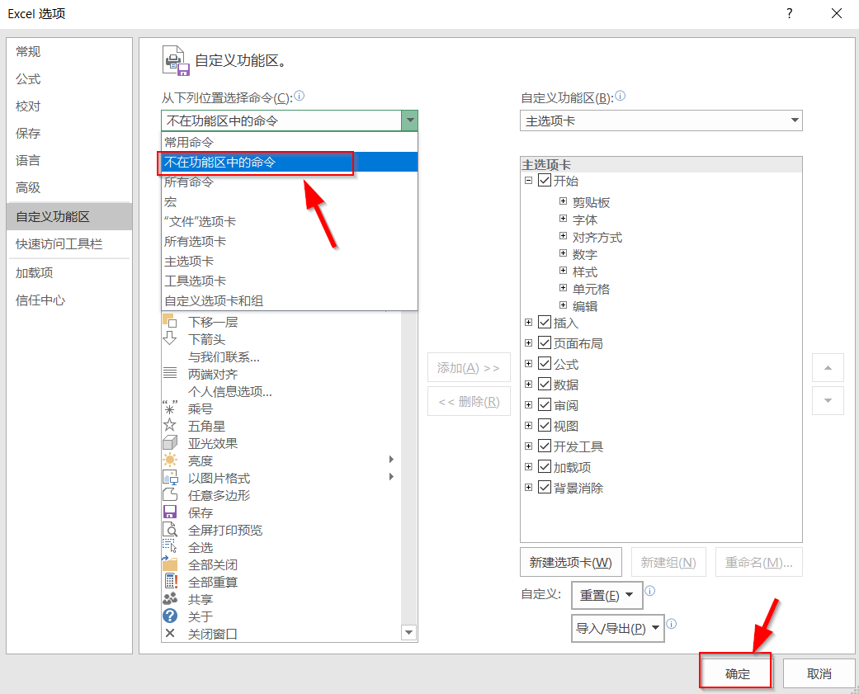Click the 取消 button
The width and height of the screenshot is (859, 694).
[819, 673]
